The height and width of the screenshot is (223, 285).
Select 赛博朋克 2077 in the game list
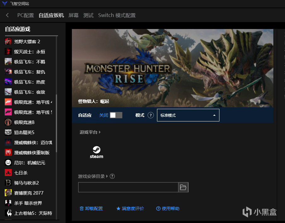pyautogui.click(x=29, y=193)
